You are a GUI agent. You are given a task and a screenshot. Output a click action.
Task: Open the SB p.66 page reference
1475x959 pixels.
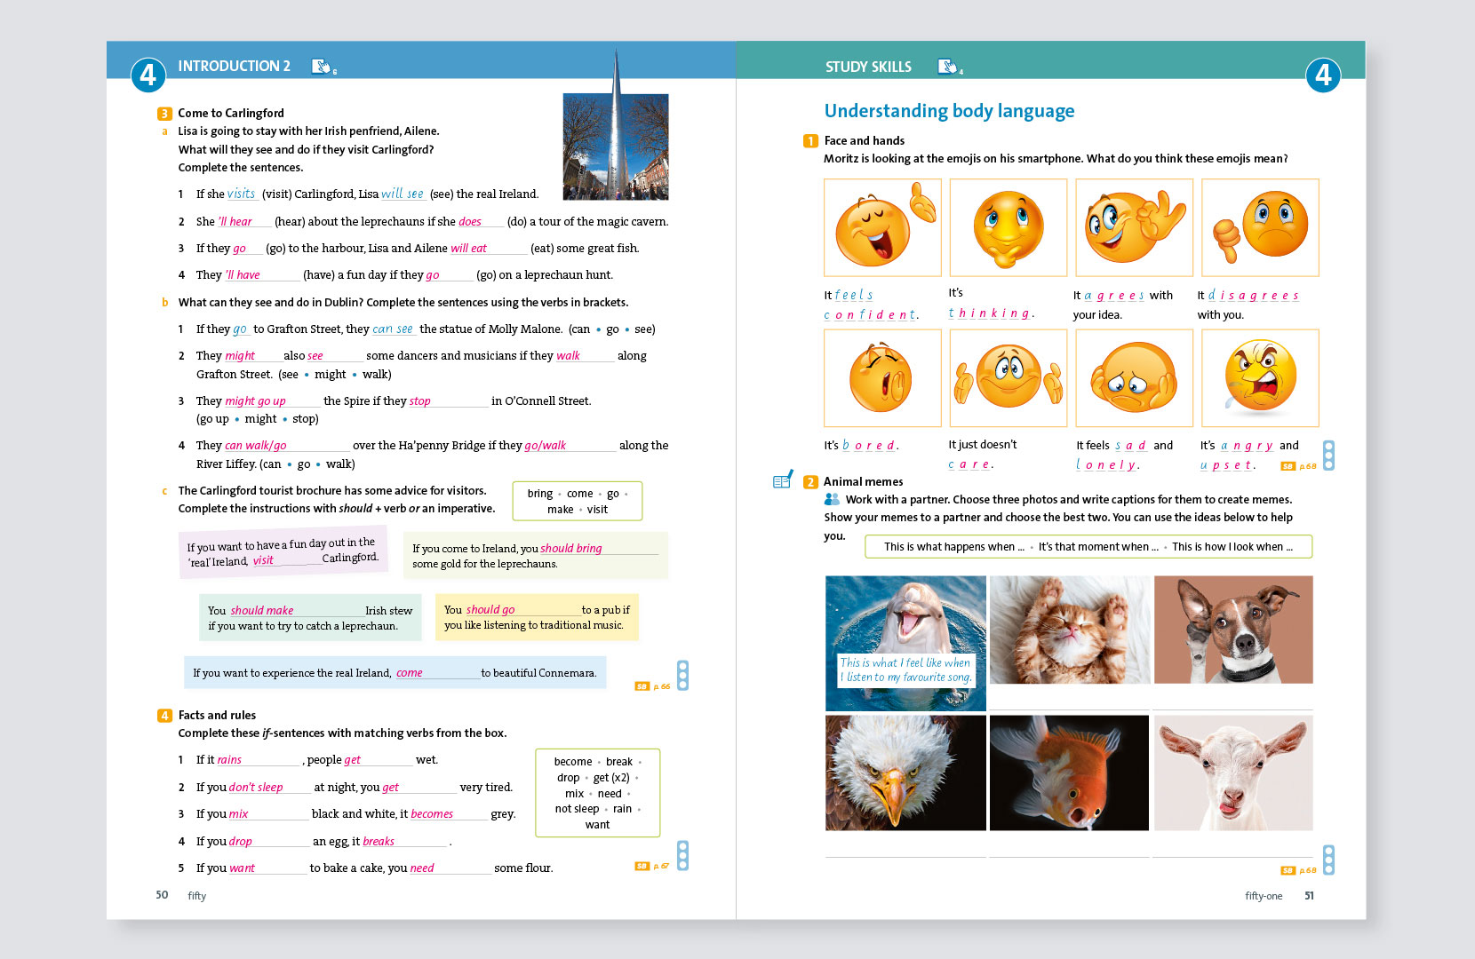652,686
